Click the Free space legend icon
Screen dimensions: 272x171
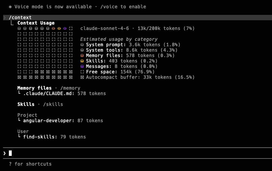pos(82,72)
